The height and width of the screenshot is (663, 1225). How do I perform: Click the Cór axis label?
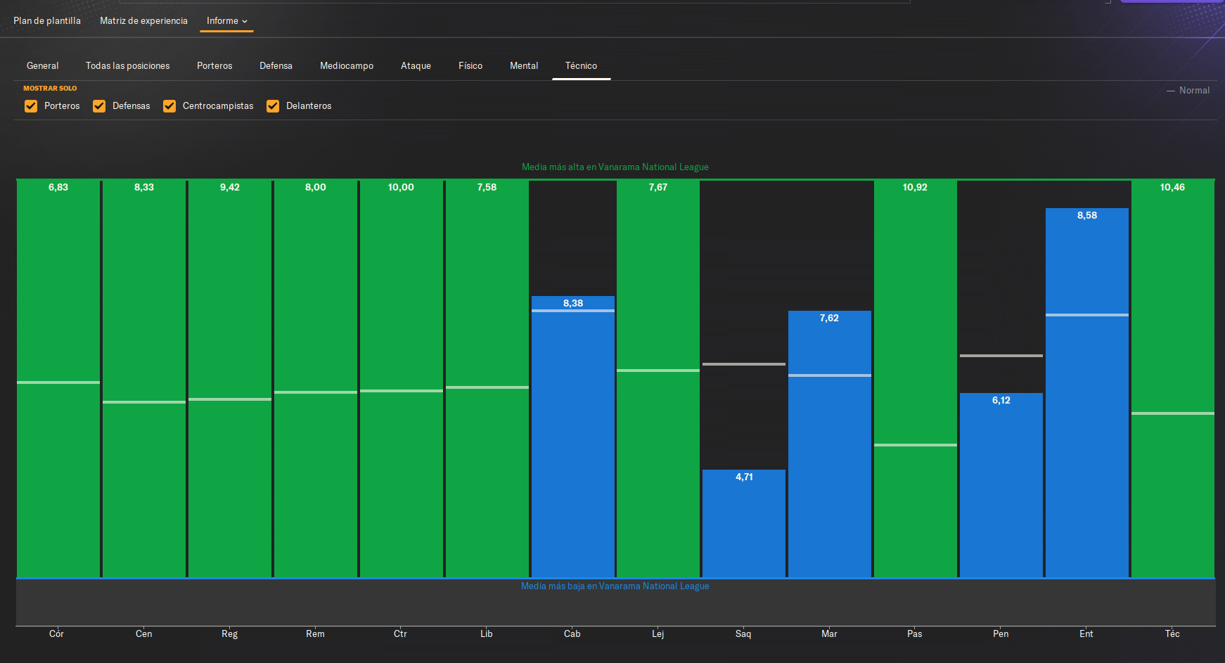56,634
